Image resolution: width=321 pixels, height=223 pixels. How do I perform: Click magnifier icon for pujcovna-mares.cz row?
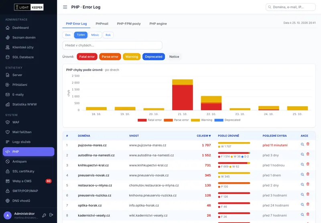click(x=302, y=144)
